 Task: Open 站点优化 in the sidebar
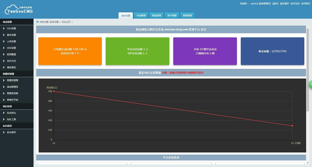point(11,113)
